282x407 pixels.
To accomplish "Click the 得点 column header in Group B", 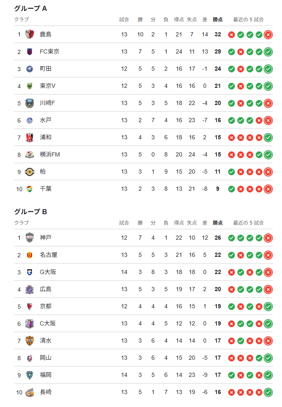I will 179,223.
